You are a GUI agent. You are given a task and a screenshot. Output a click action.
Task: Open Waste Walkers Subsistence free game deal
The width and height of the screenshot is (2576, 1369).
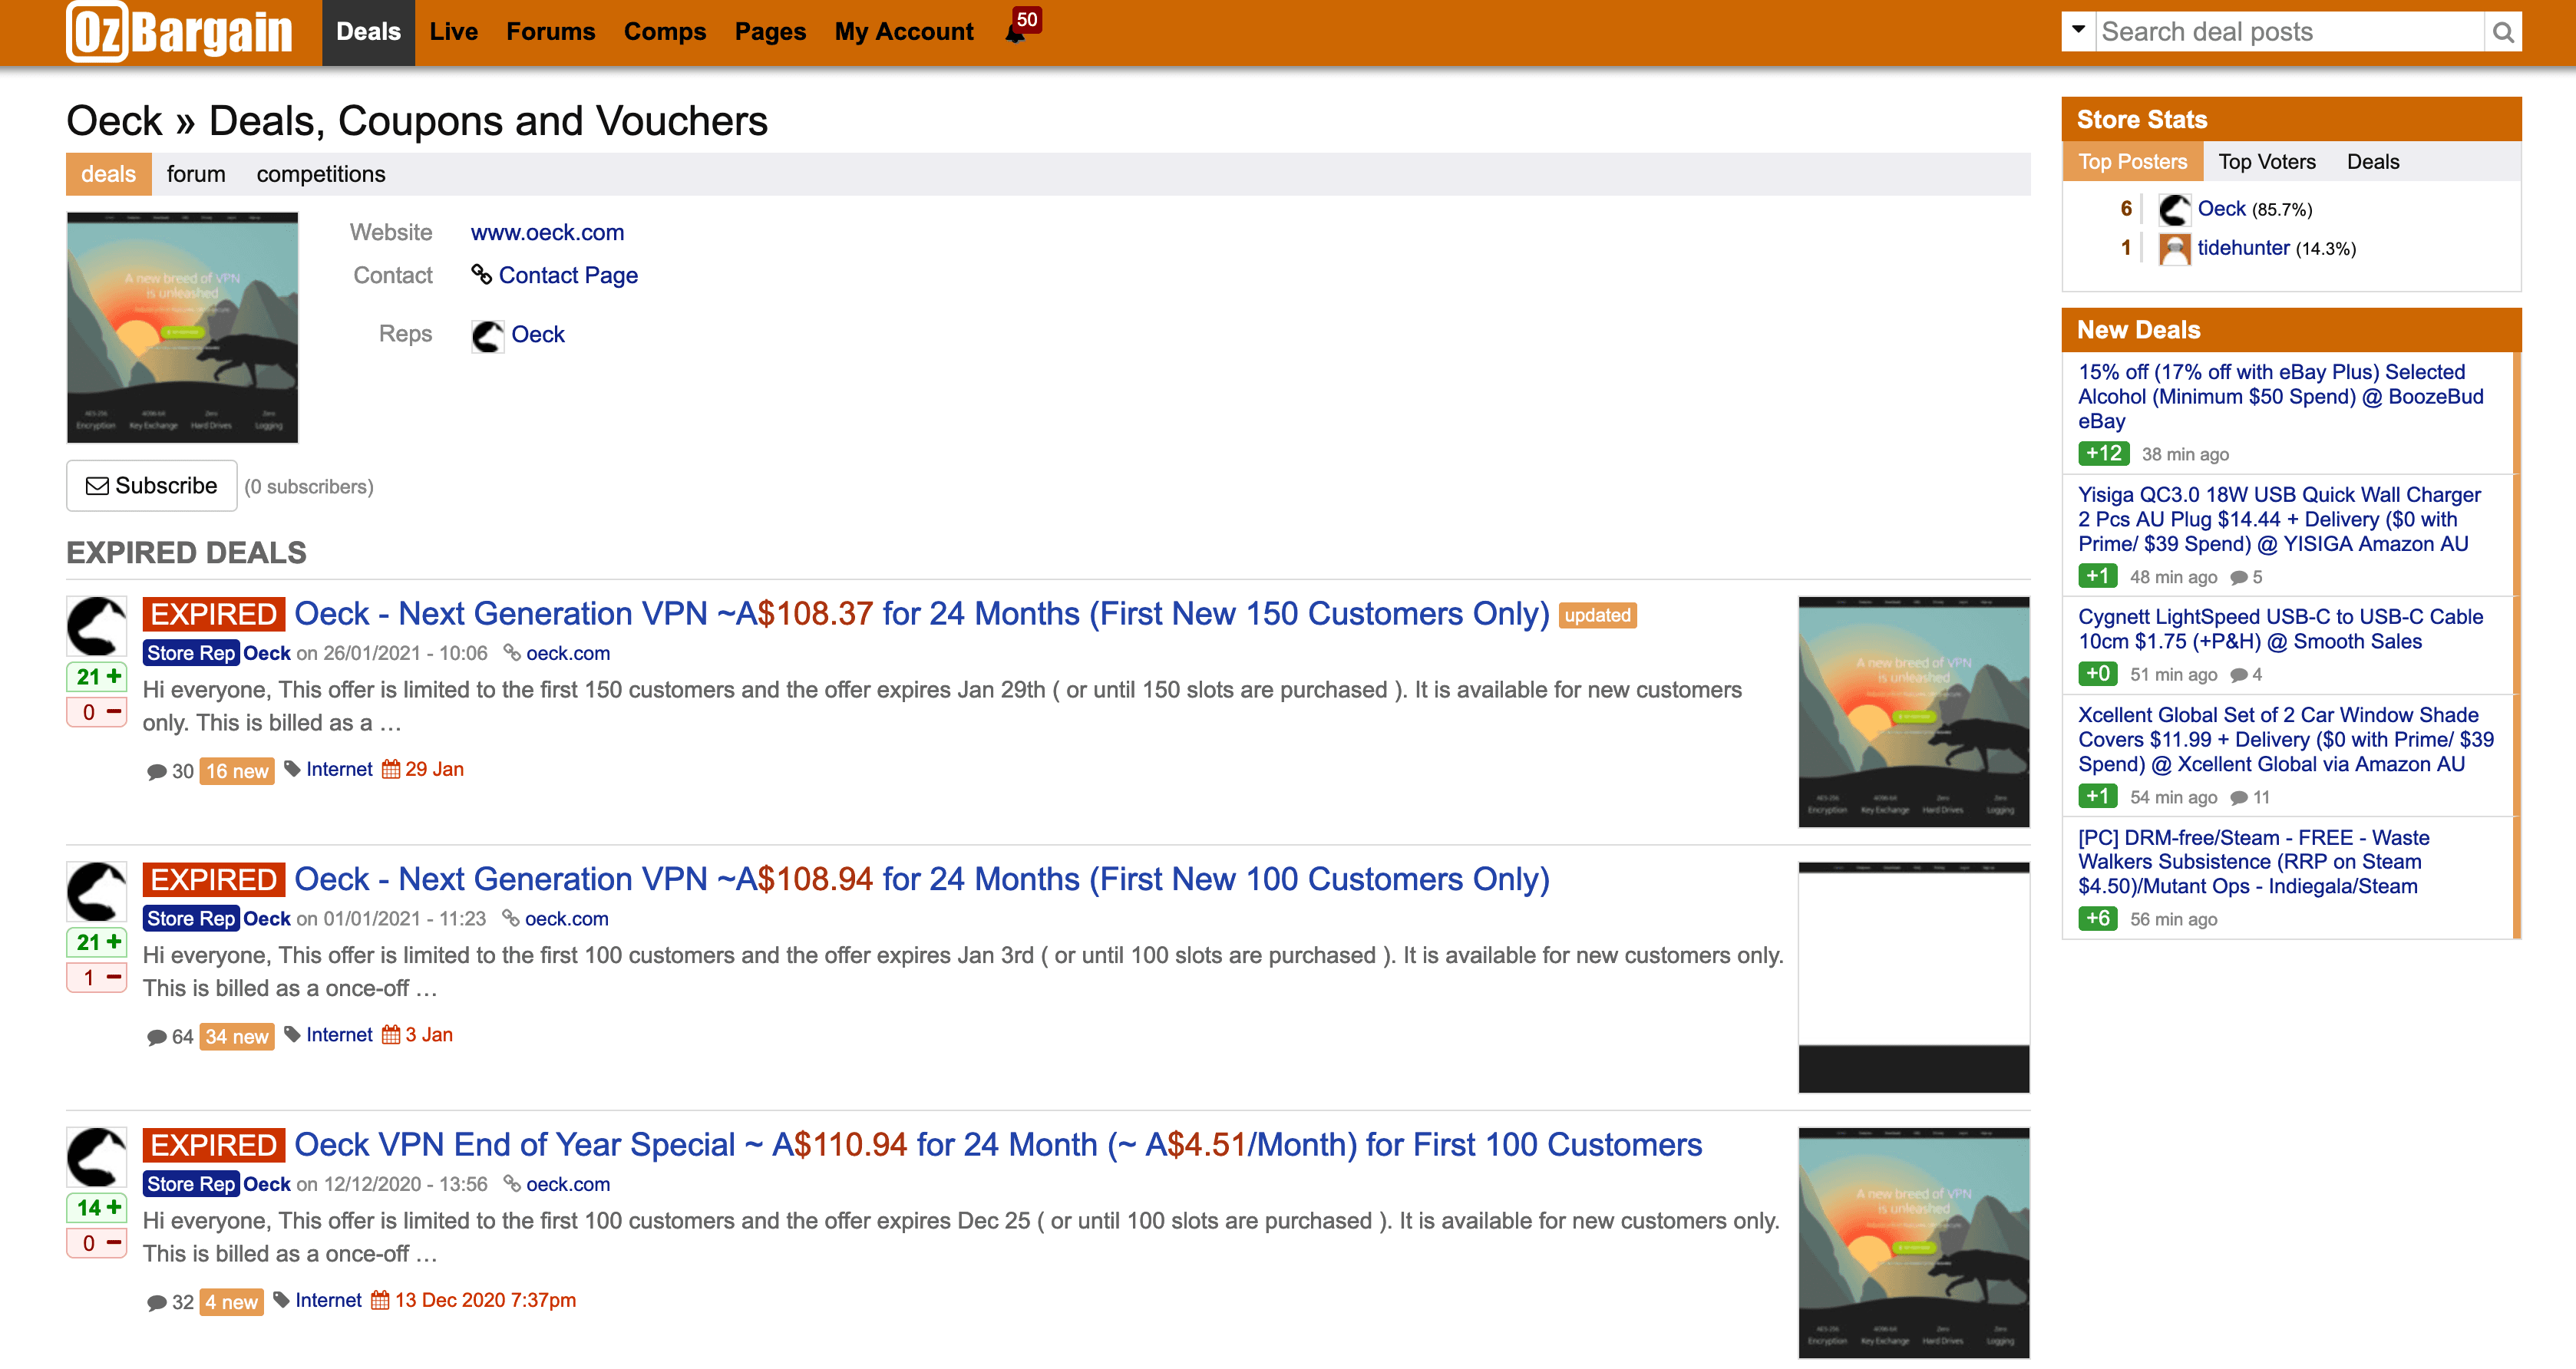tap(2253, 861)
